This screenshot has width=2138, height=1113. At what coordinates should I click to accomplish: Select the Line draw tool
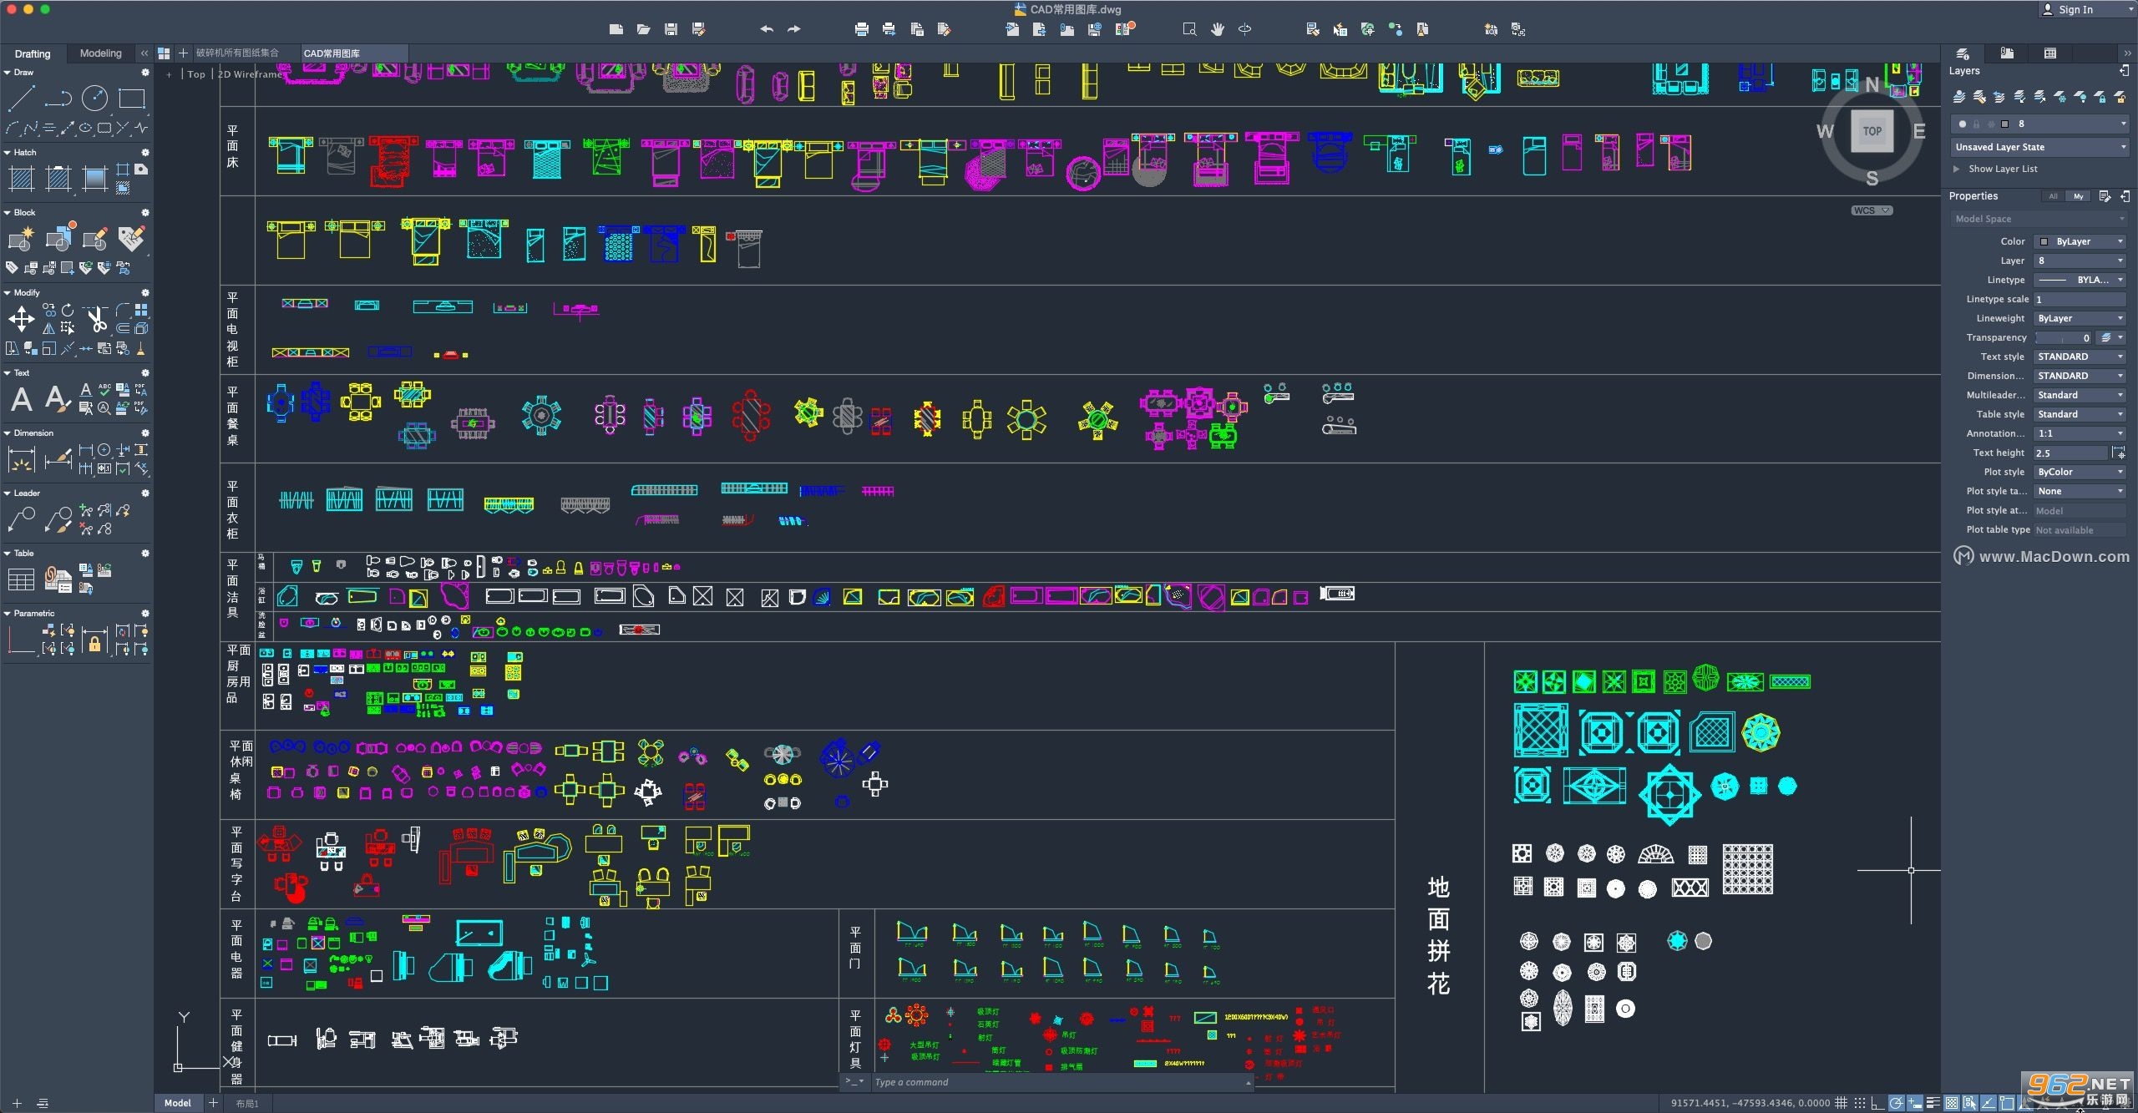click(21, 99)
